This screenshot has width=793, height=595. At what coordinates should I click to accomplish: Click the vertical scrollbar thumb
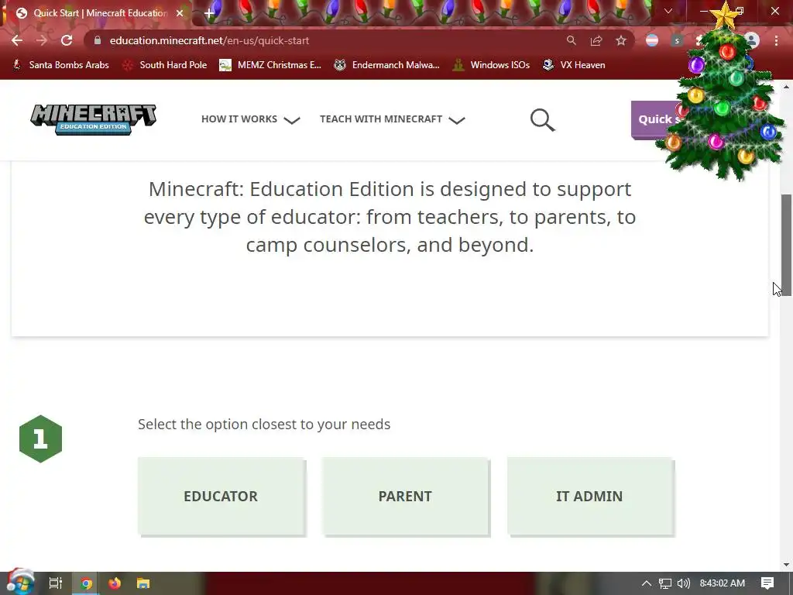(786, 246)
